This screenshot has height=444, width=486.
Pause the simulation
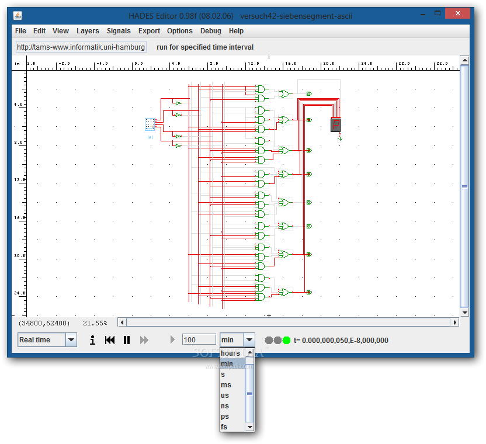pyautogui.click(x=127, y=340)
